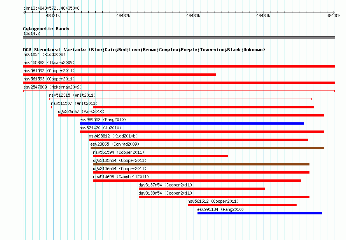Click the nsv821420 red bar
The height and width of the screenshot is (240, 346).
[x=202, y=132]
